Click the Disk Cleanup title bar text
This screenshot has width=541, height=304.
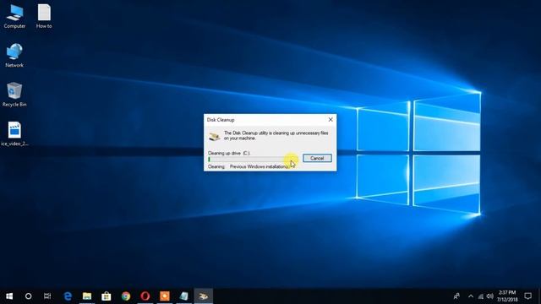(221, 120)
